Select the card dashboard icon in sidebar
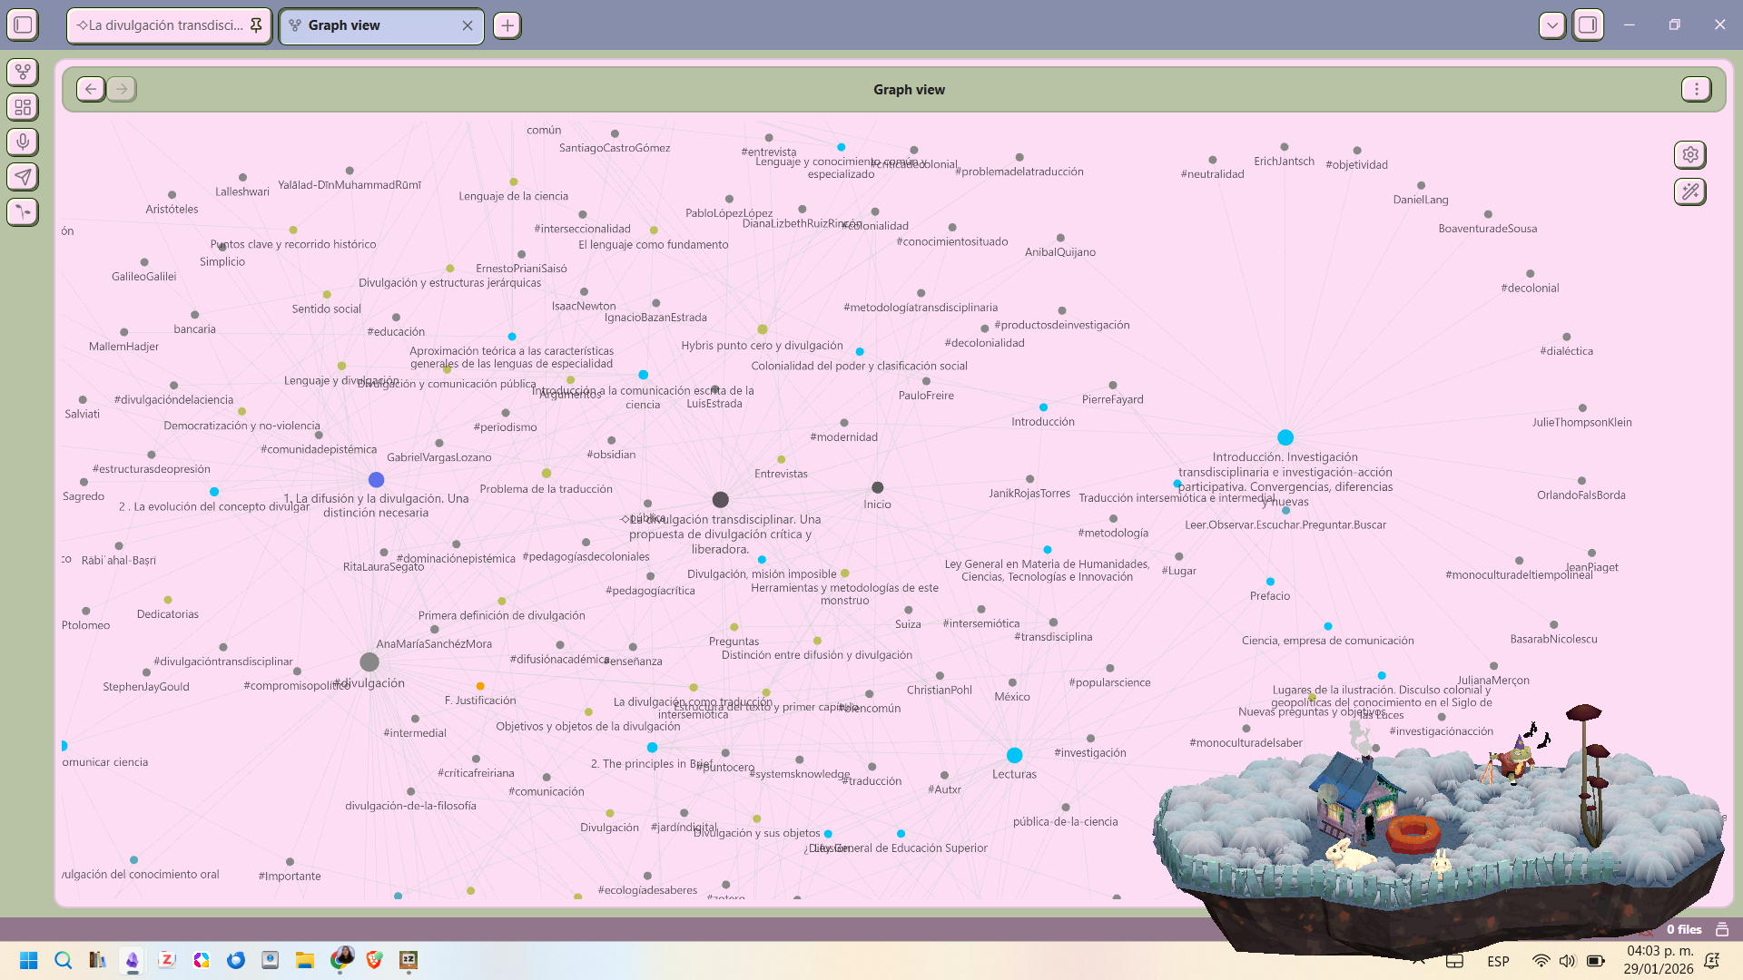1743x980 pixels. point(22,106)
